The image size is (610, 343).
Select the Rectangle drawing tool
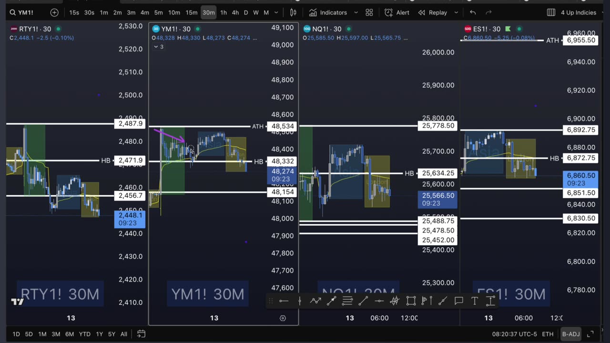coord(411,301)
